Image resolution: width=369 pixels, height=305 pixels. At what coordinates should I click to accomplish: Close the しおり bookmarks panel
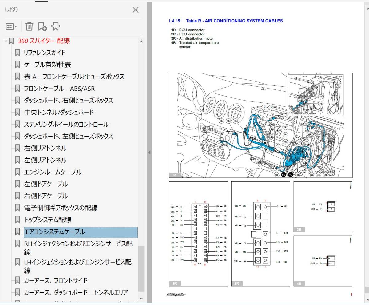(135, 10)
